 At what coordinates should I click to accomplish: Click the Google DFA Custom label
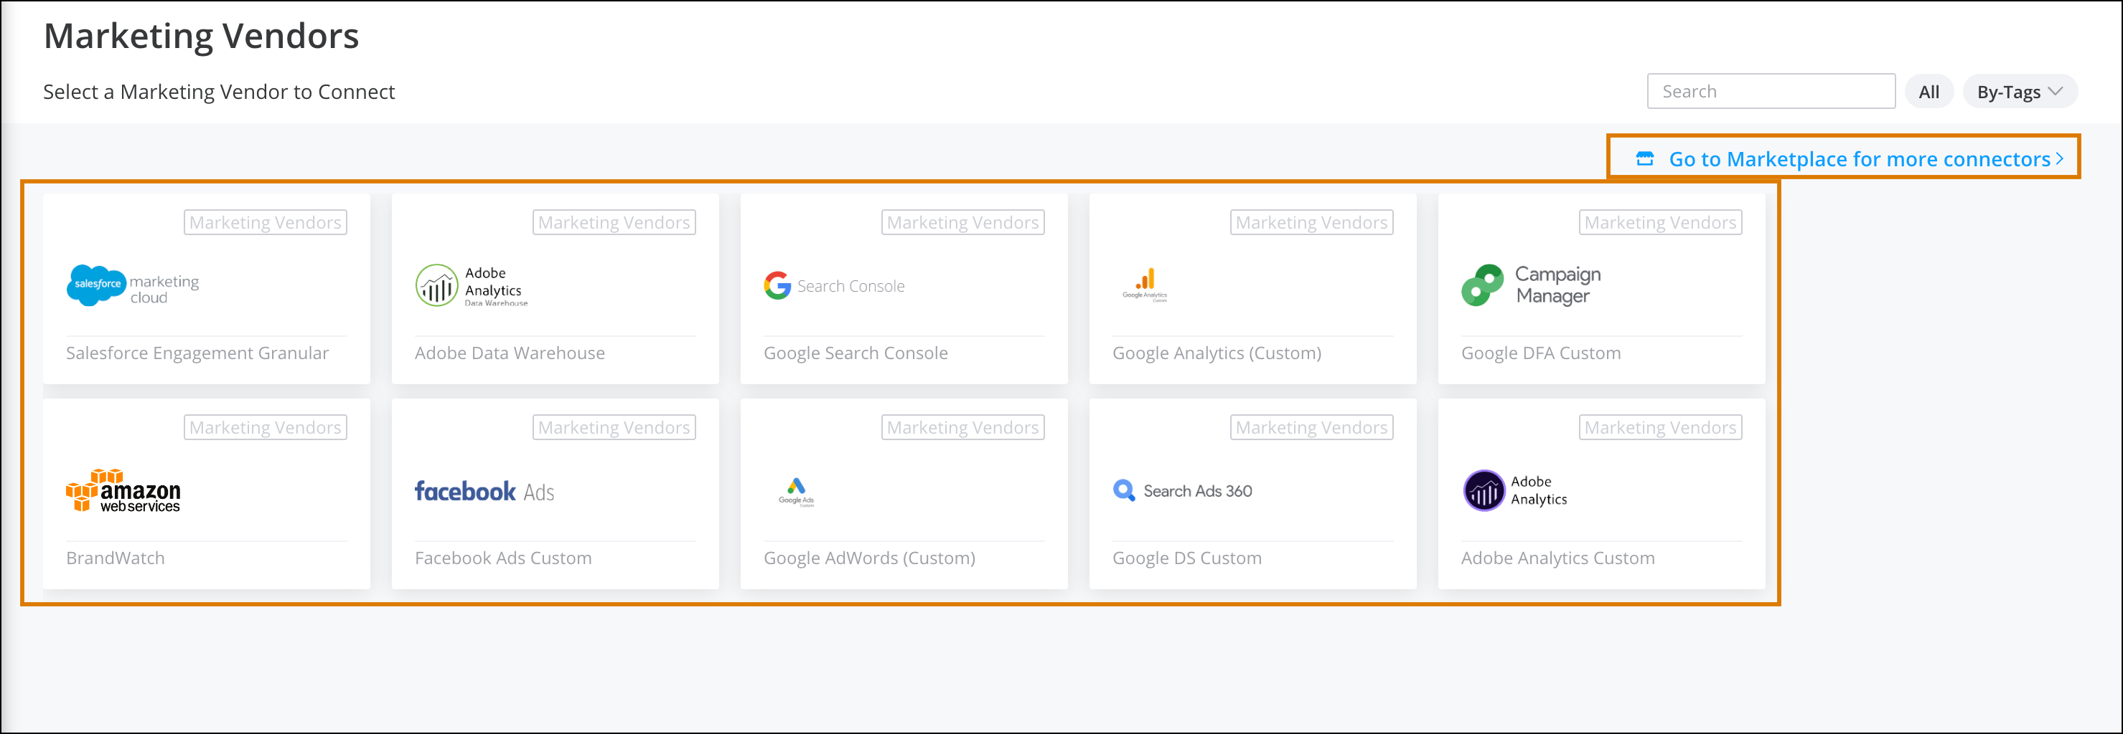pyautogui.click(x=1541, y=353)
